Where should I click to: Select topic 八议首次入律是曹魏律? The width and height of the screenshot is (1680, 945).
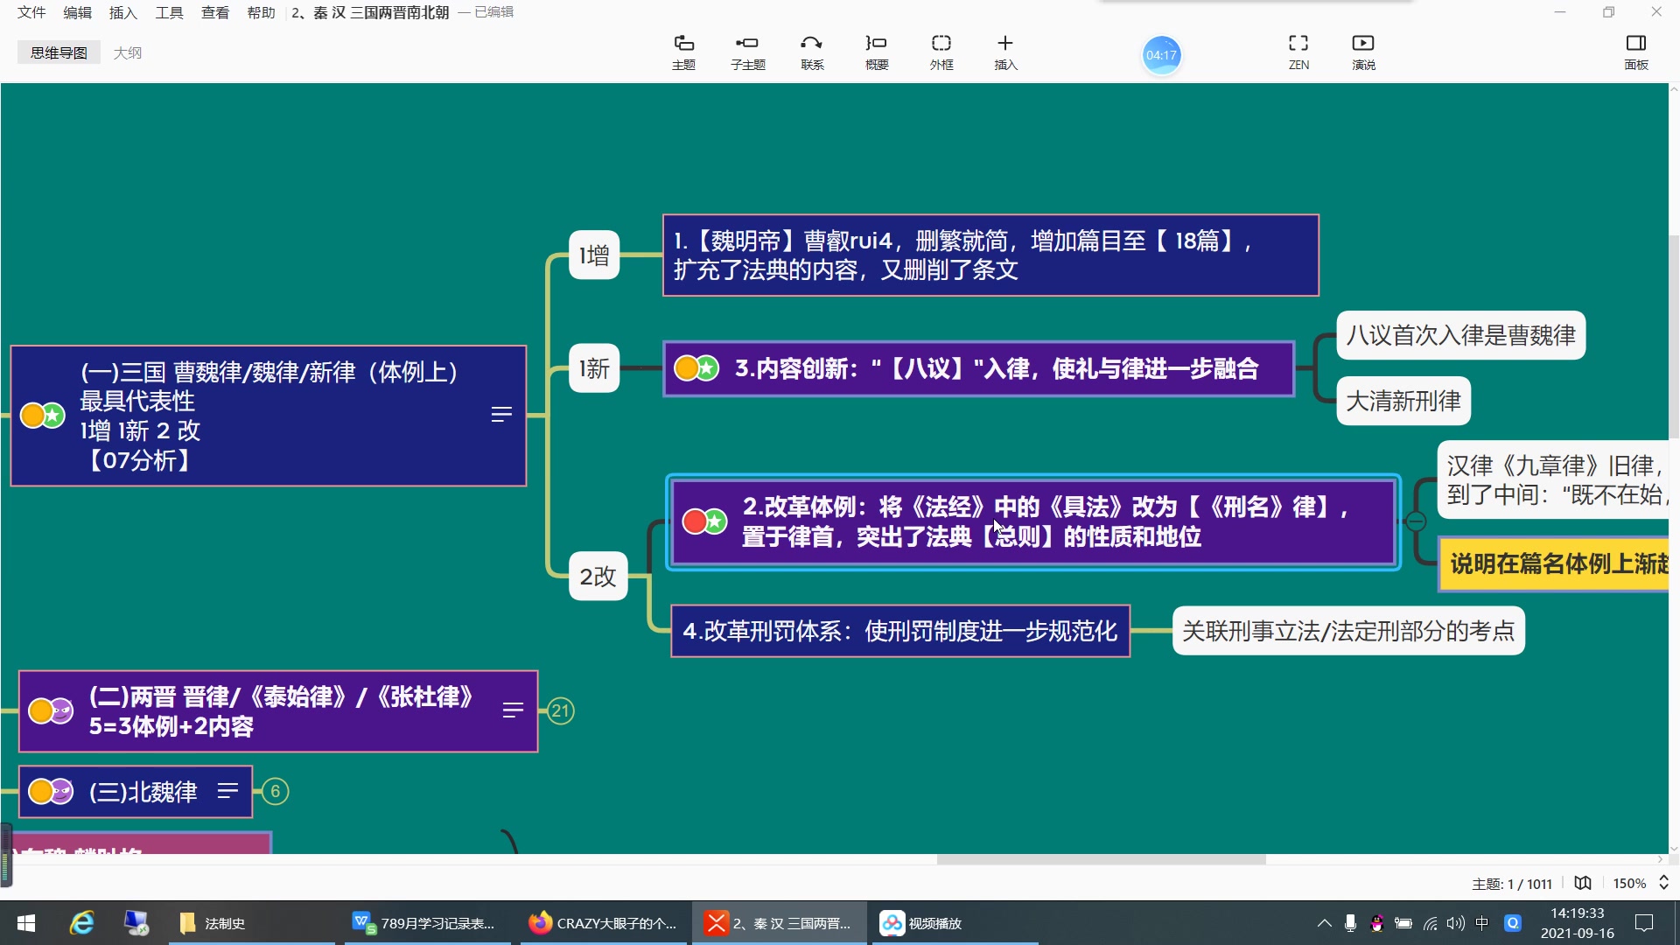1460,335
